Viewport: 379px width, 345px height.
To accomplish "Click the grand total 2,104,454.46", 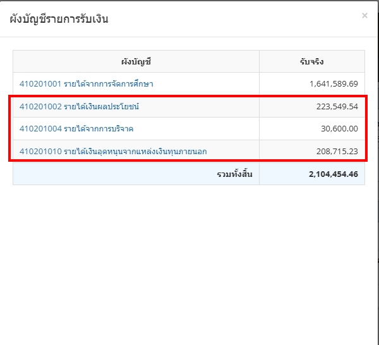I will (334, 174).
